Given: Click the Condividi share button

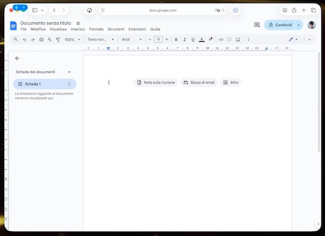Looking at the screenshot, I should click(280, 25).
